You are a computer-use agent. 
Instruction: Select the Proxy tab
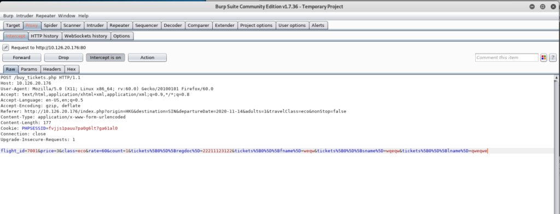point(32,25)
